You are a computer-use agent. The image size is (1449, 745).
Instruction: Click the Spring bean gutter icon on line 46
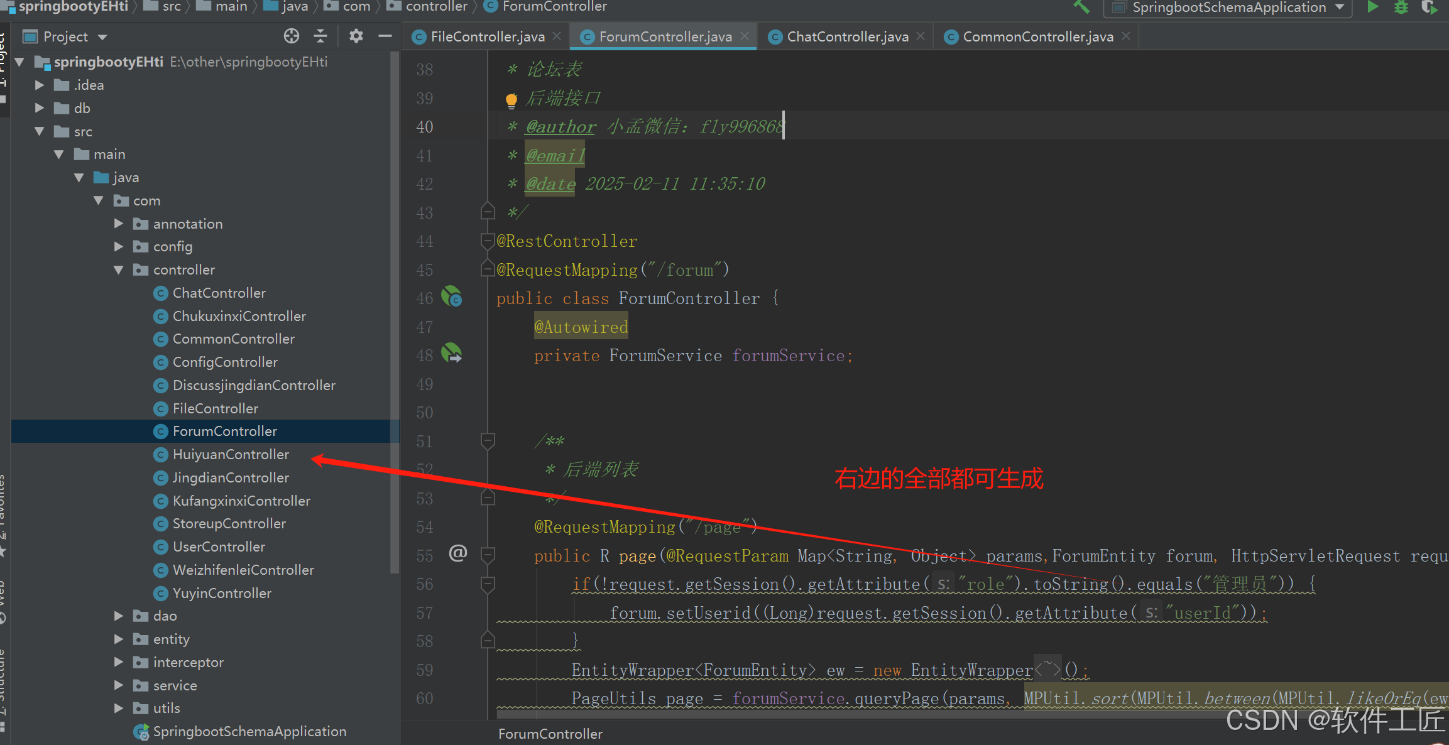[x=451, y=296]
